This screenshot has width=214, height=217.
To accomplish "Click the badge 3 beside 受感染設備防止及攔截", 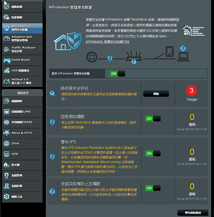I will 52,191.
